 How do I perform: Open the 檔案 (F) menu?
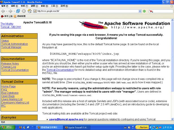5,6
